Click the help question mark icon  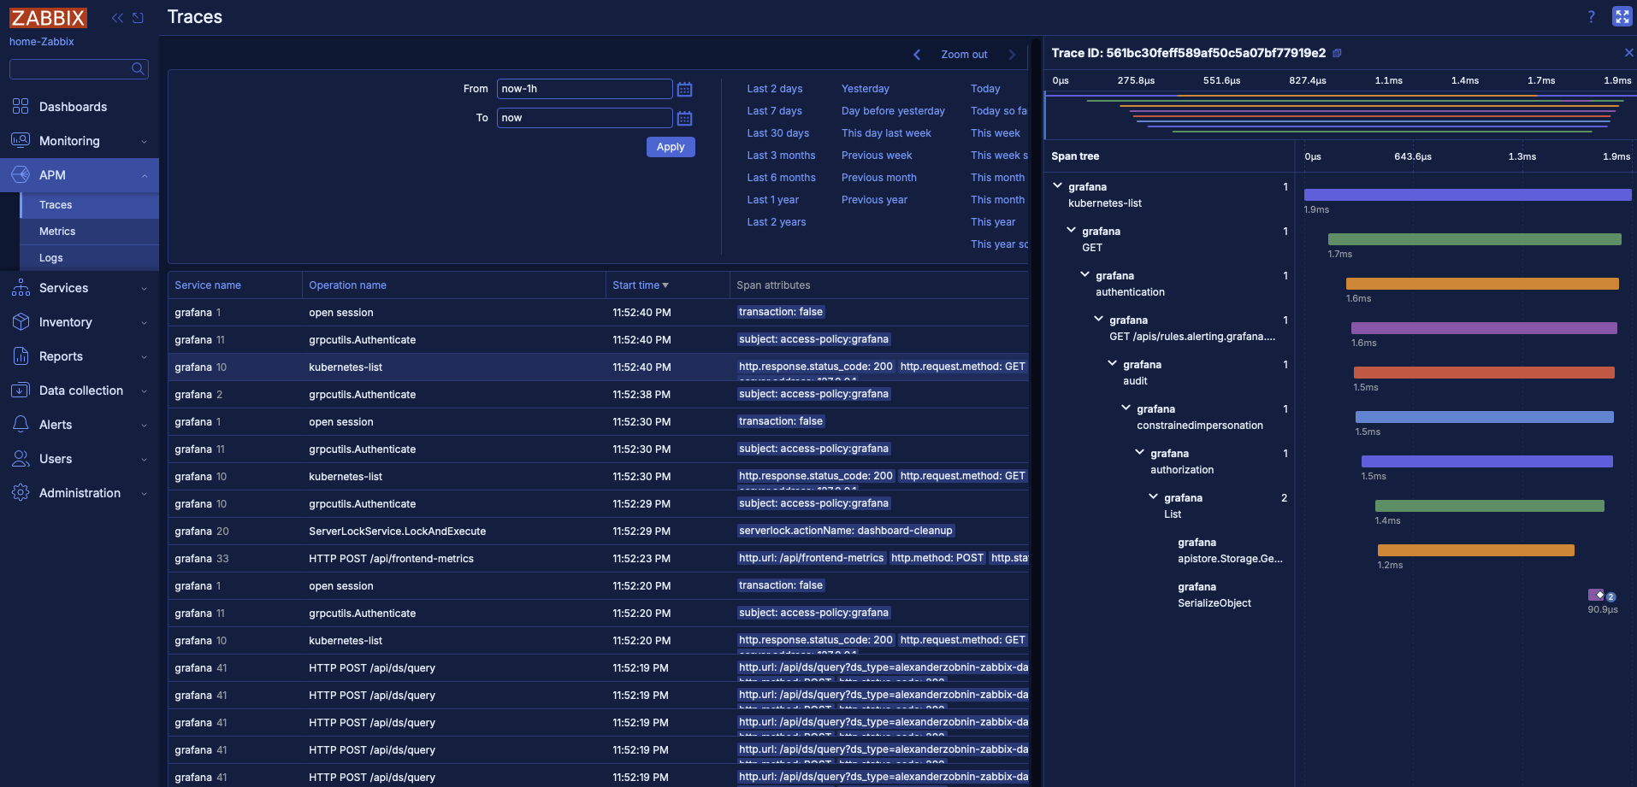tap(1592, 17)
